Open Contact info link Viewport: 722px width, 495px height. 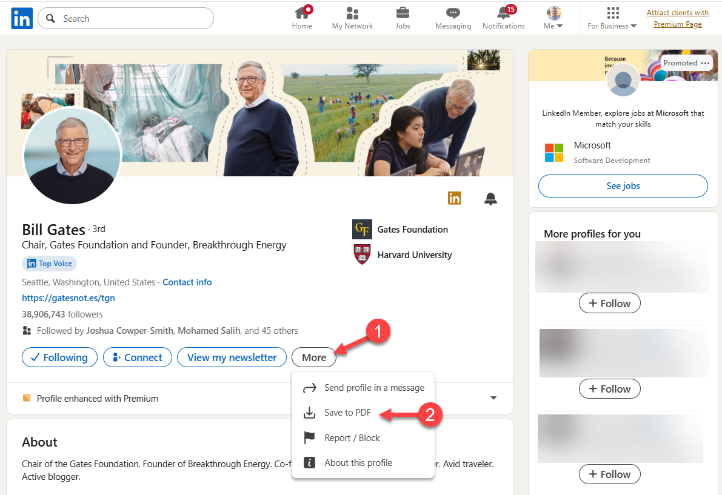point(187,282)
